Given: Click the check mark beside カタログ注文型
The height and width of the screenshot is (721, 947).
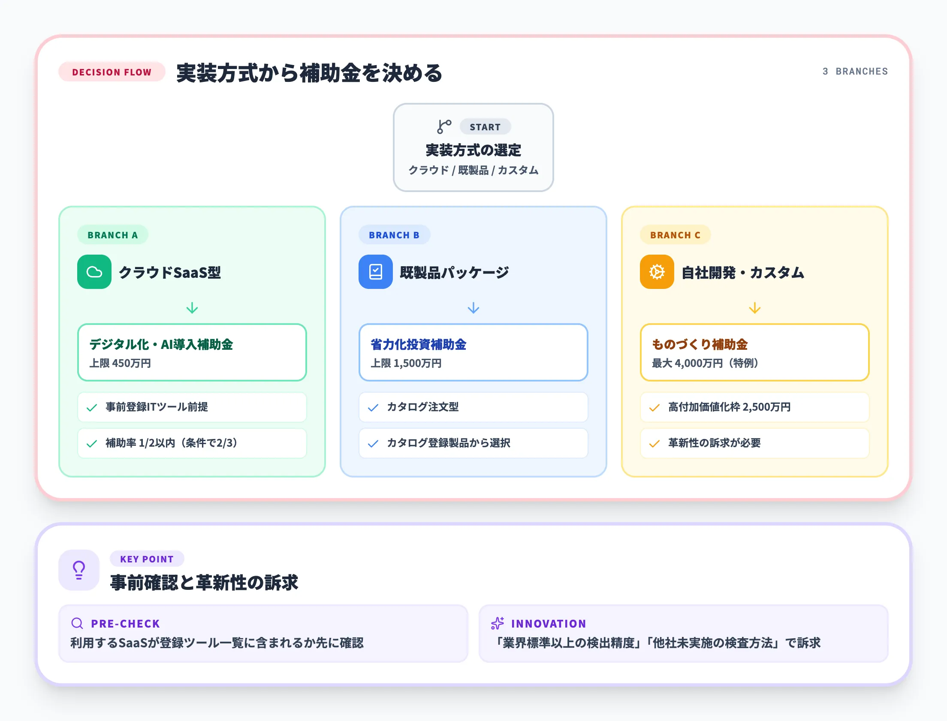Looking at the screenshot, I should click(x=373, y=407).
